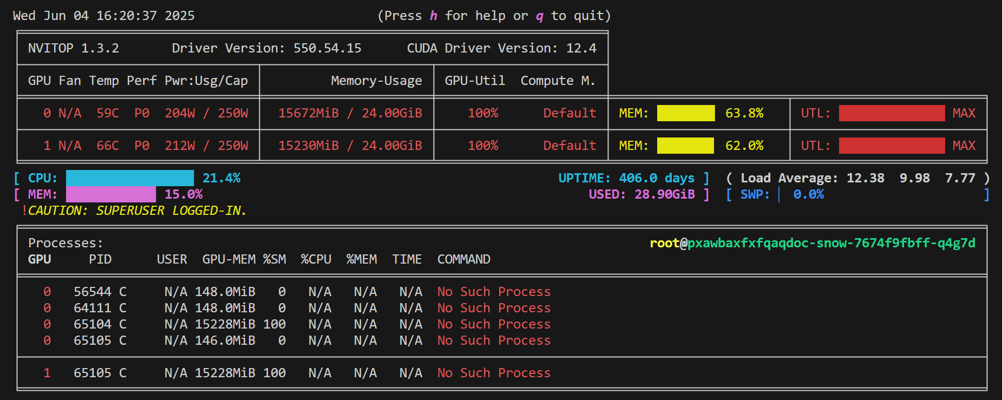Viewport: 1002px width, 400px height.
Task: Click the USER column header
Action: click(x=172, y=259)
